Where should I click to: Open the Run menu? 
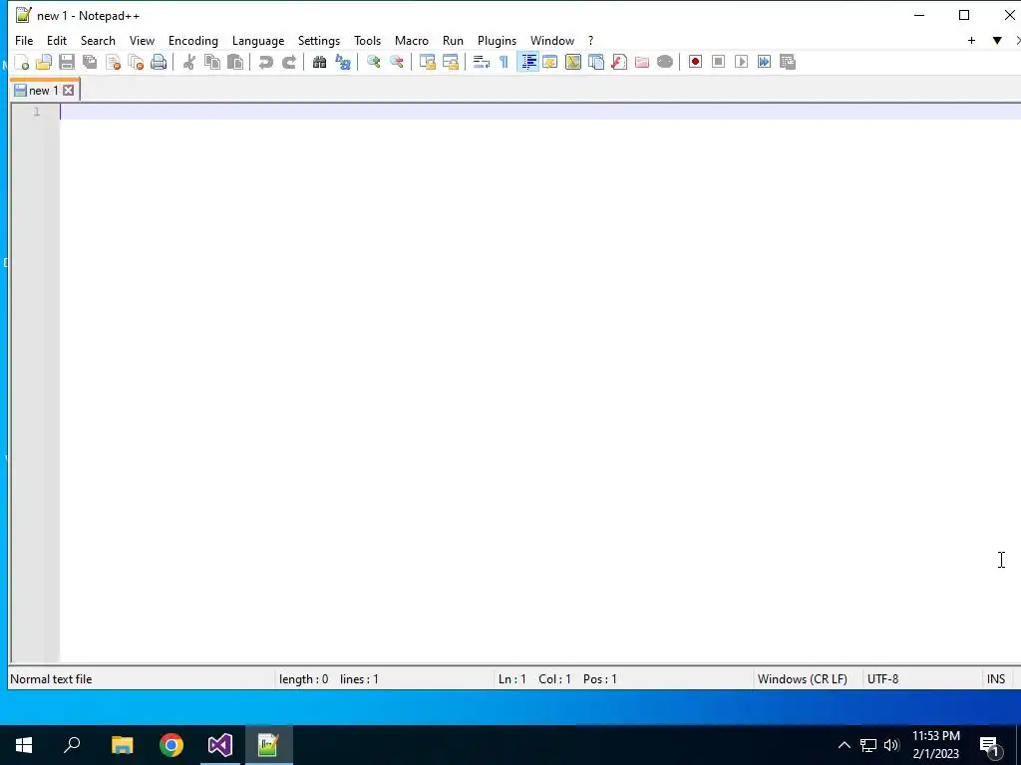(454, 40)
